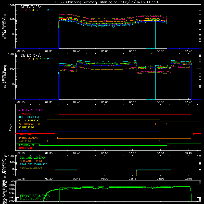This screenshot has width=204, height=204.
Task: Pick detector 6 in rear segments legend
Action: (x=41, y=59)
